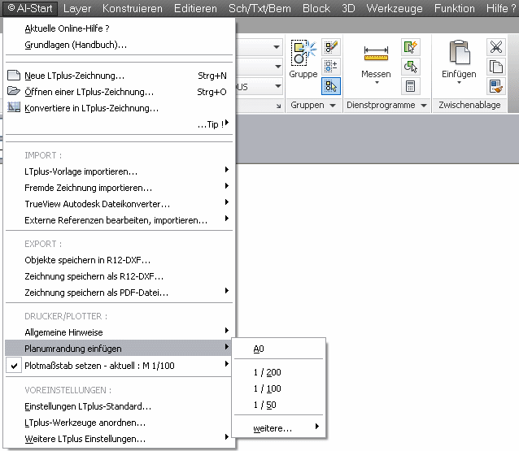
Task: Select Planumrandung einfügen entry
Action: click(x=119, y=348)
